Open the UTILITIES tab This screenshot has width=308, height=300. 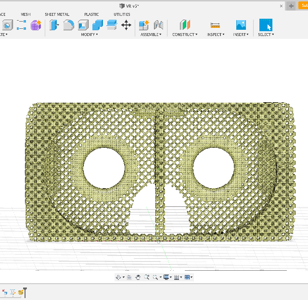122,14
